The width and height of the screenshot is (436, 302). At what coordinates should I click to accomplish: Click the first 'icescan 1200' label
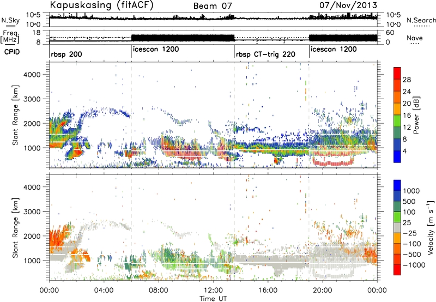(x=156, y=50)
